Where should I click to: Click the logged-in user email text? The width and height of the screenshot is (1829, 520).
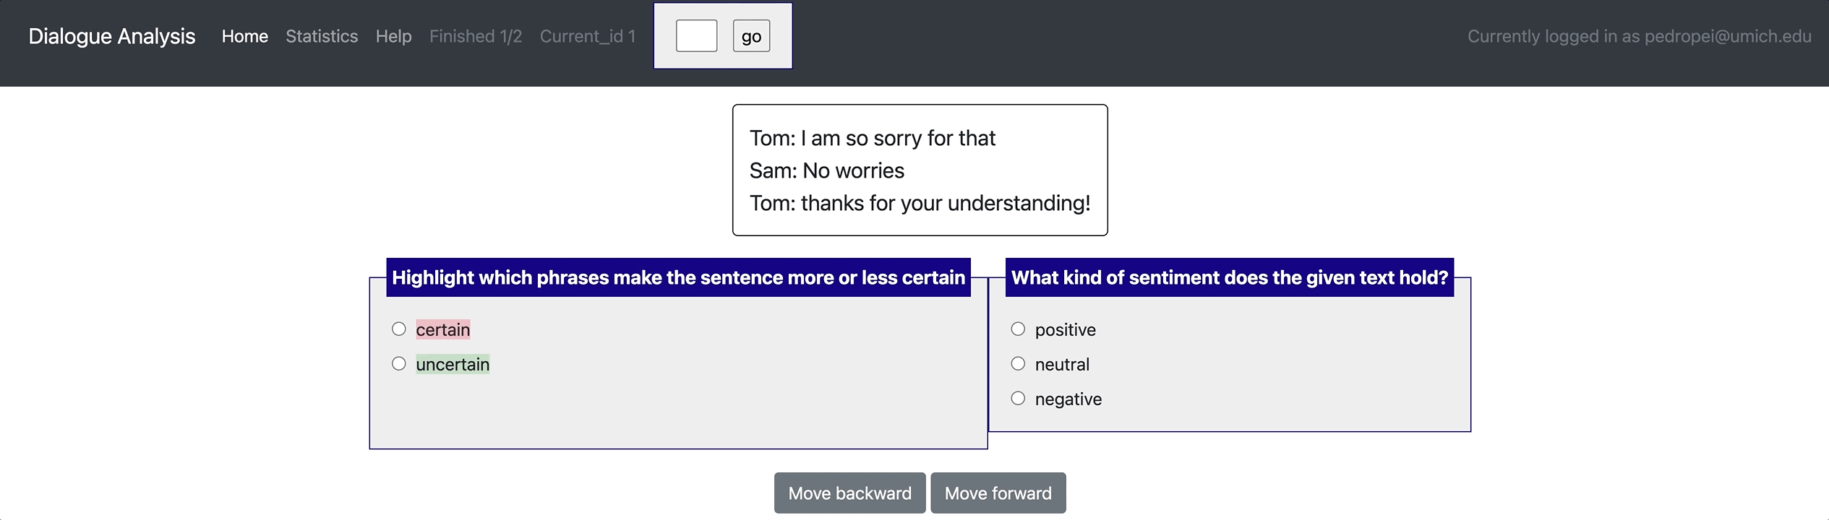click(1639, 36)
